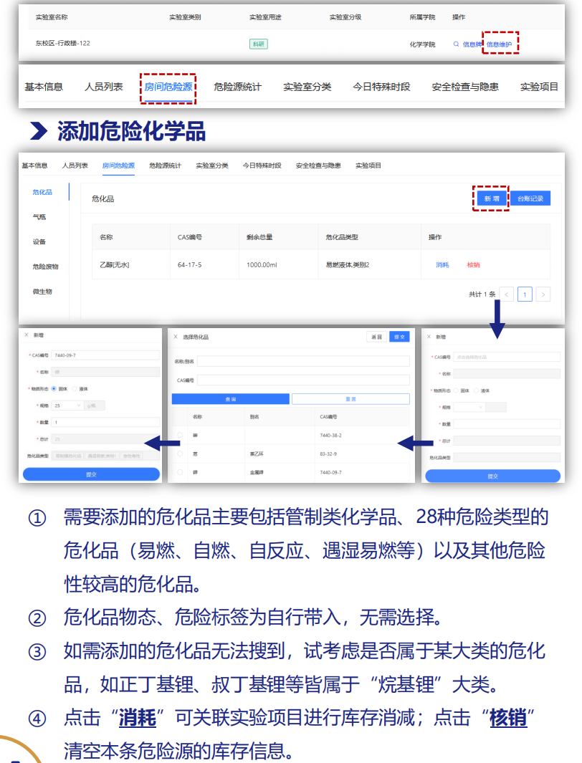Select 气瓶 in the left sidebar
Screen dimensions: 582x763
[x=39, y=216]
